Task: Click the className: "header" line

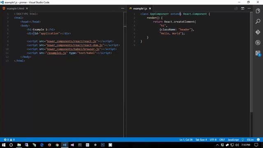Action: click(x=177, y=30)
